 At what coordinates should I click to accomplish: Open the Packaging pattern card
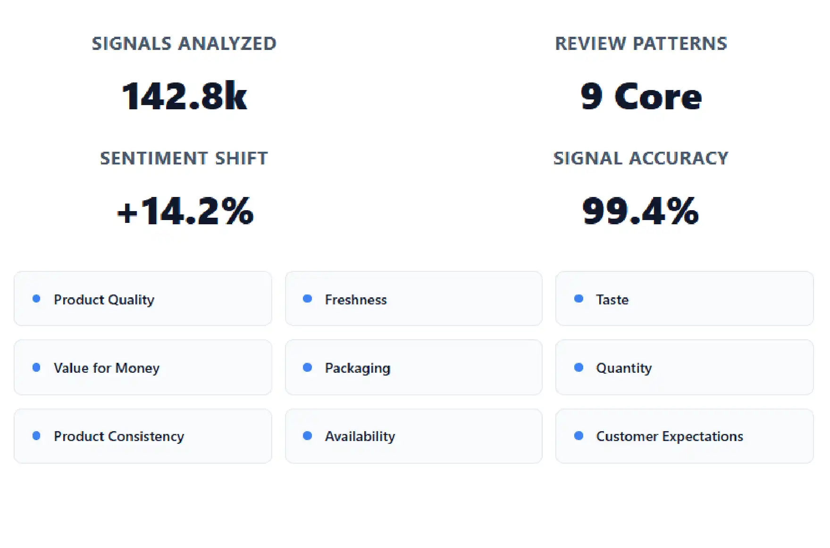(414, 368)
